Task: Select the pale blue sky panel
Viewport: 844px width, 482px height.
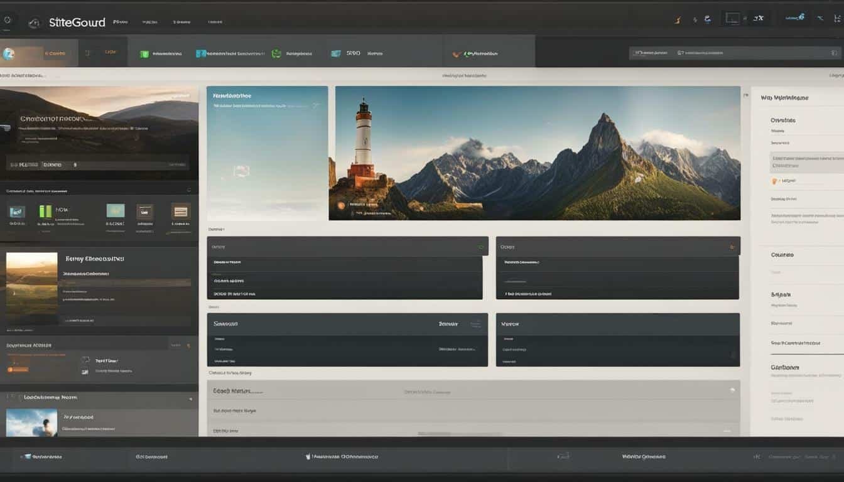Action: [x=267, y=153]
